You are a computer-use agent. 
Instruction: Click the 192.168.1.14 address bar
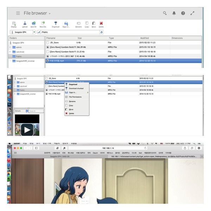coord(108,148)
